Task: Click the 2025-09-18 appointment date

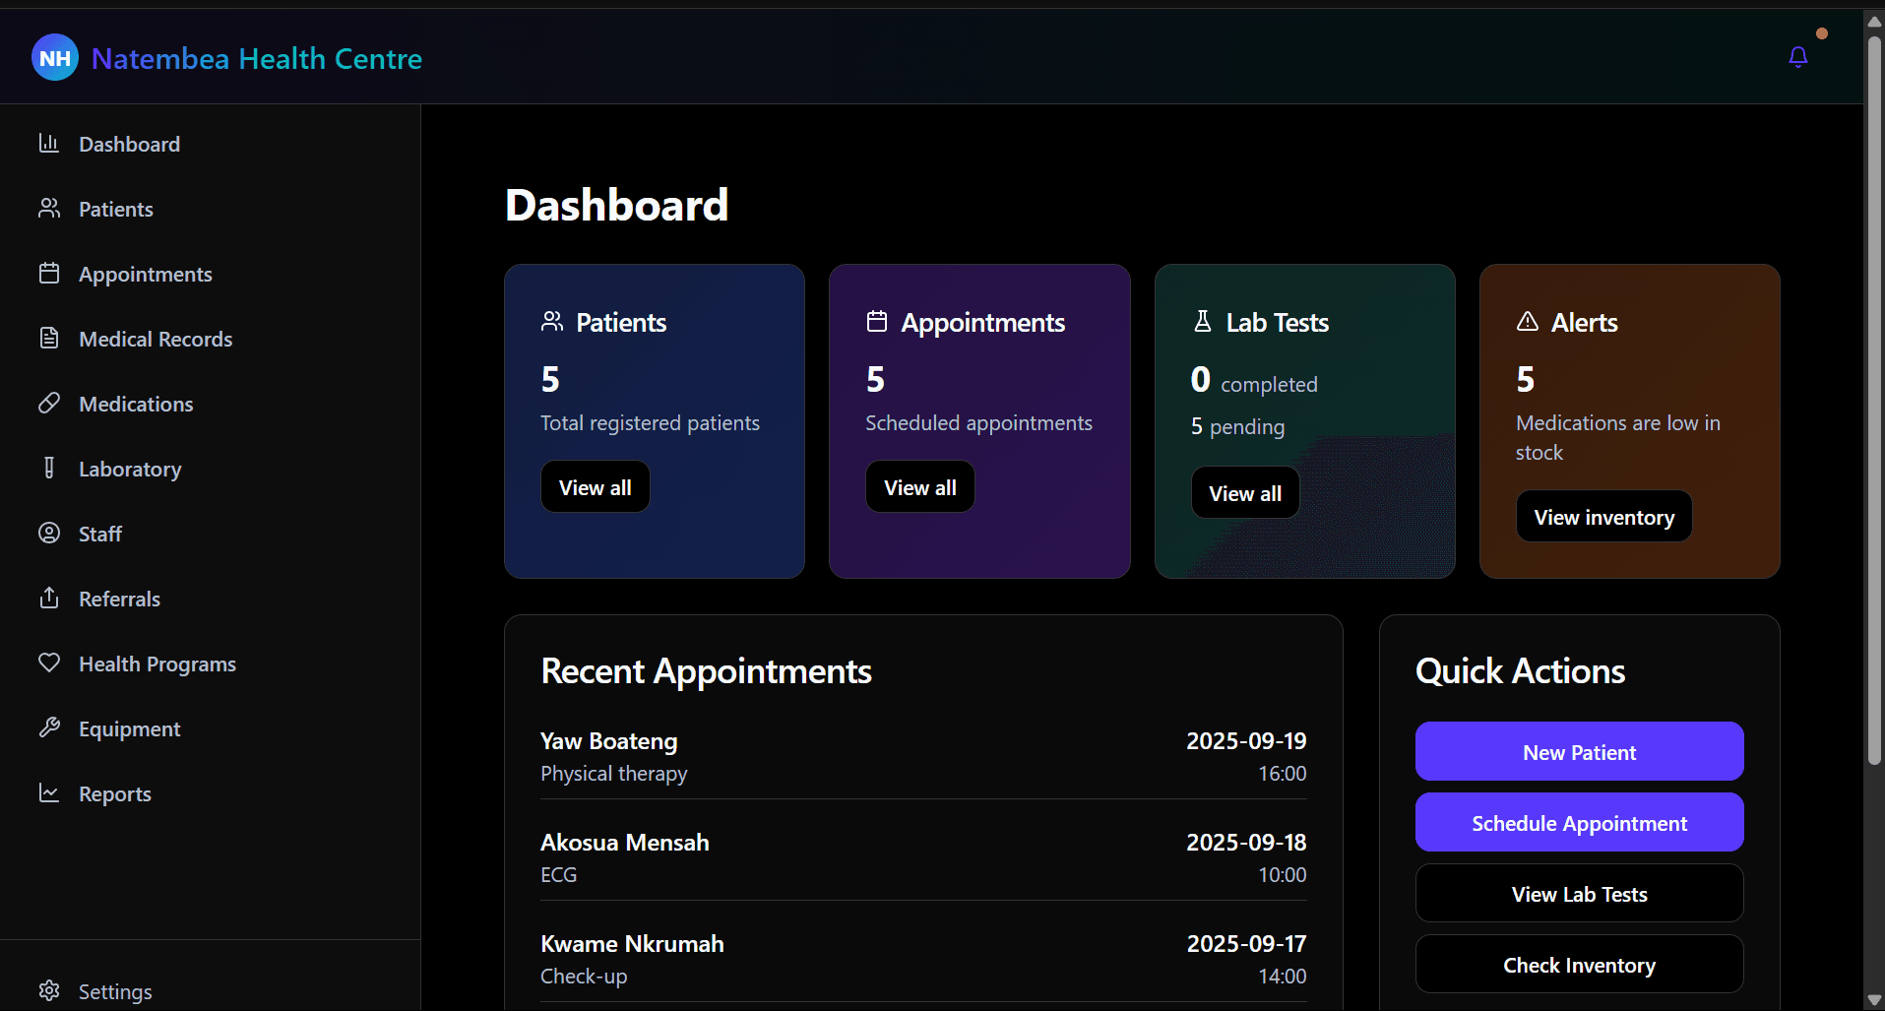Action: click(1246, 842)
